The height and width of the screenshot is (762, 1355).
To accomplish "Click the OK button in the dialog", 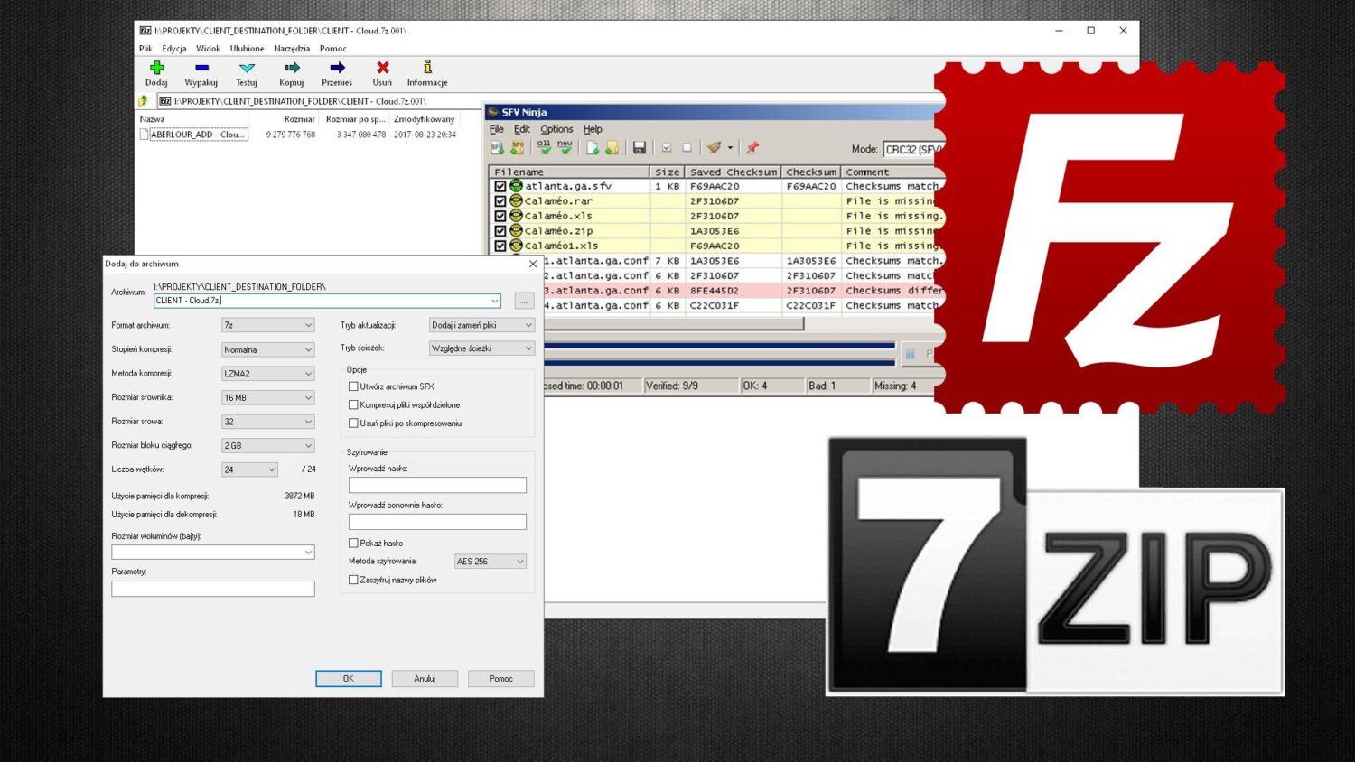I will (348, 679).
